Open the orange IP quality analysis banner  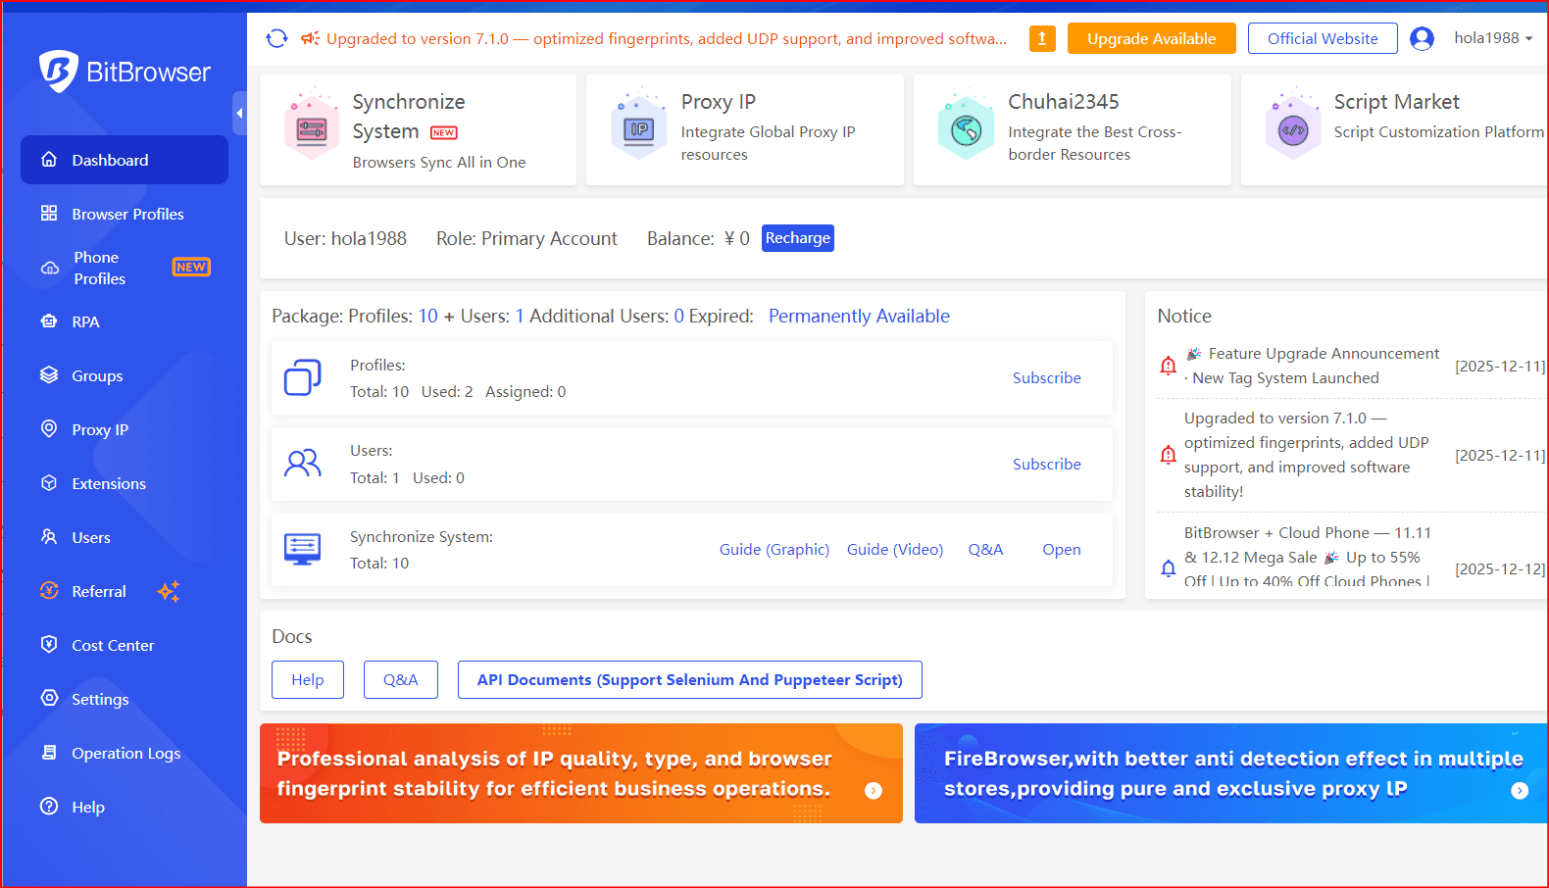[580, 773]
